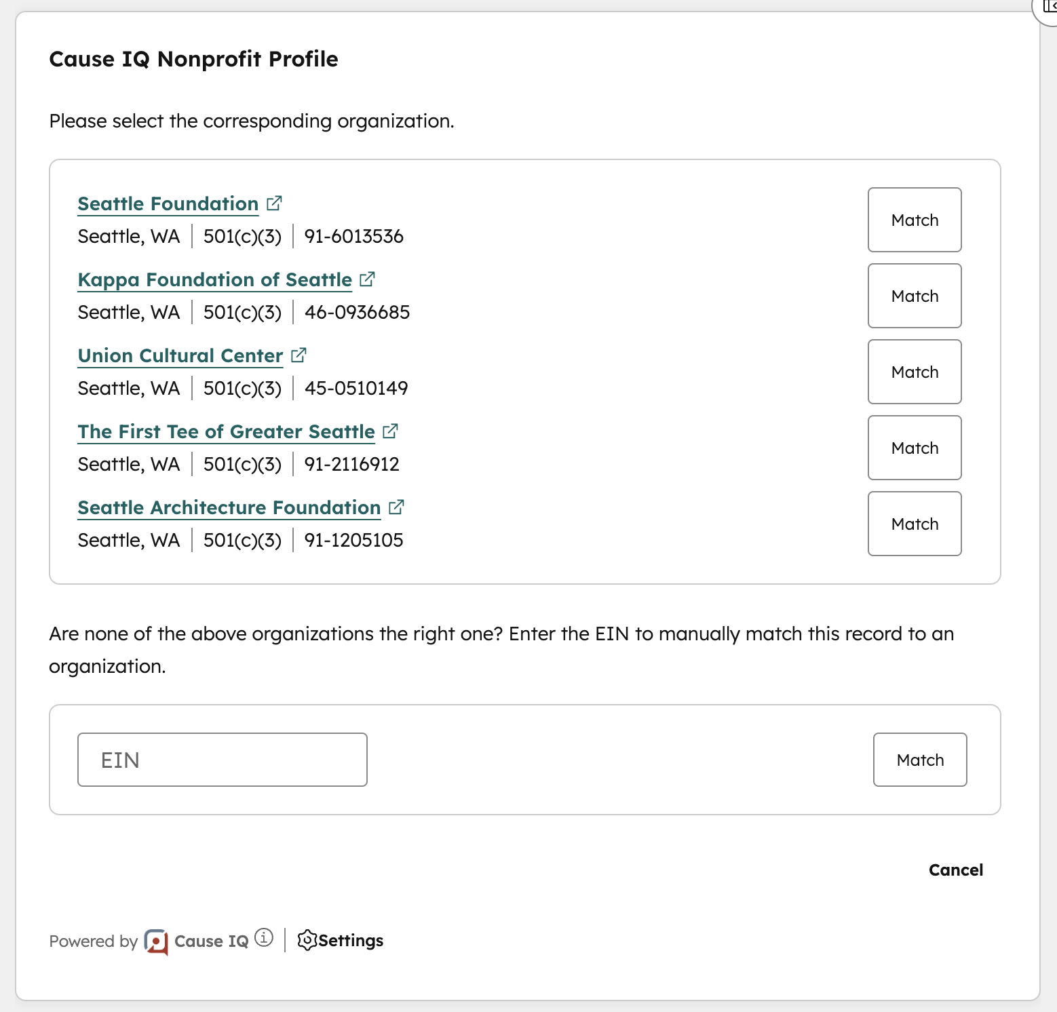Open Settings via the gear icon

(x=308, y=941)
